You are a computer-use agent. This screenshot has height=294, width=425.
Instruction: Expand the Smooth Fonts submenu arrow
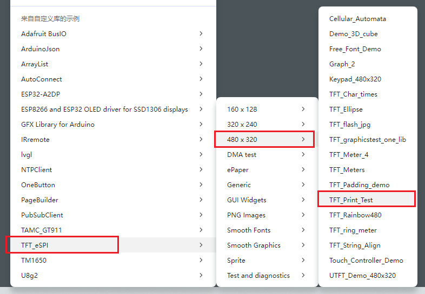point(303,230)
